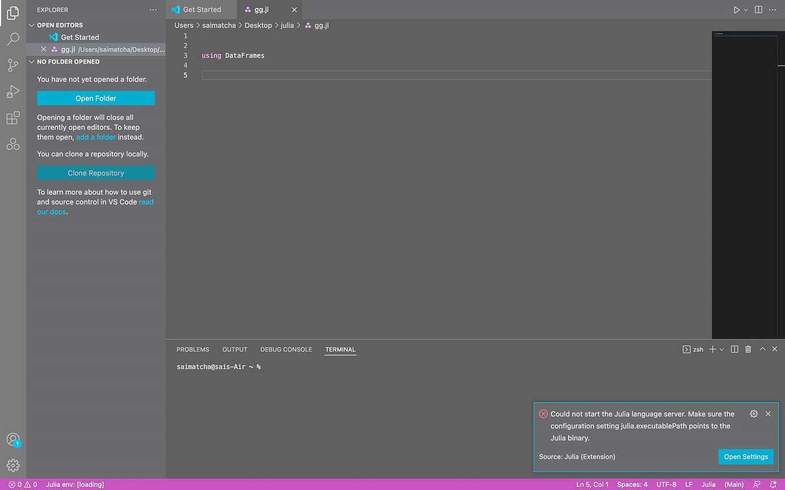Open the notification bell in the status bar
Image resolution: width=785 pixels, height=490 pixels.
(x=773, y=484)
